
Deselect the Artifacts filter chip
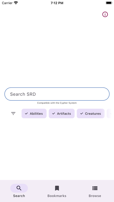click(x=62, y=113)
